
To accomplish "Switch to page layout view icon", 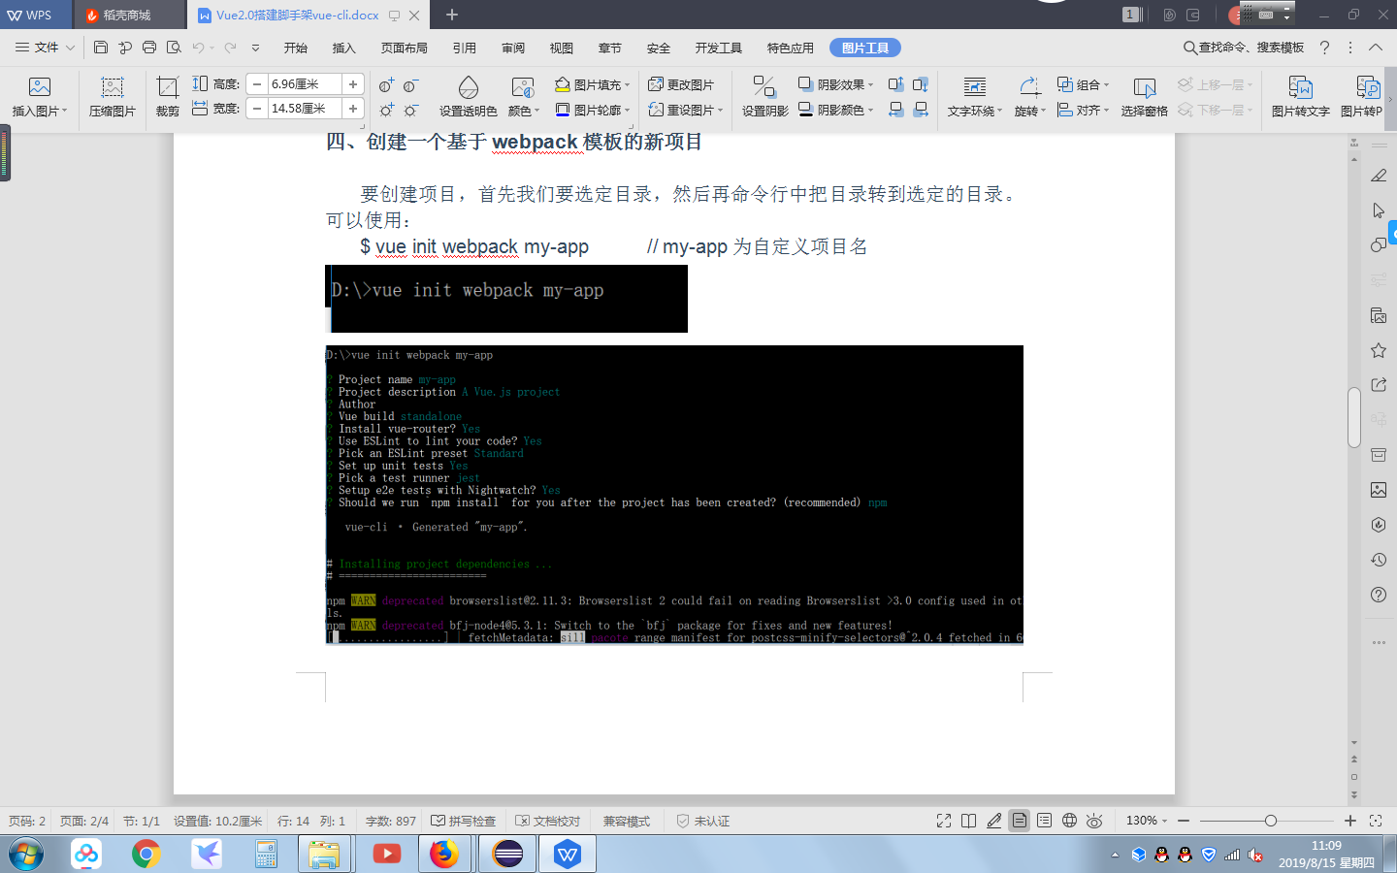I will (x=1019, y=821).
